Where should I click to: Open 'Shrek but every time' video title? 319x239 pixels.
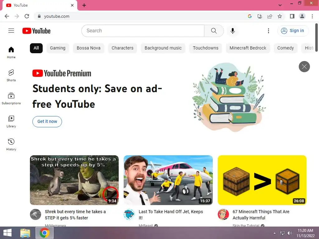[75, 215]
